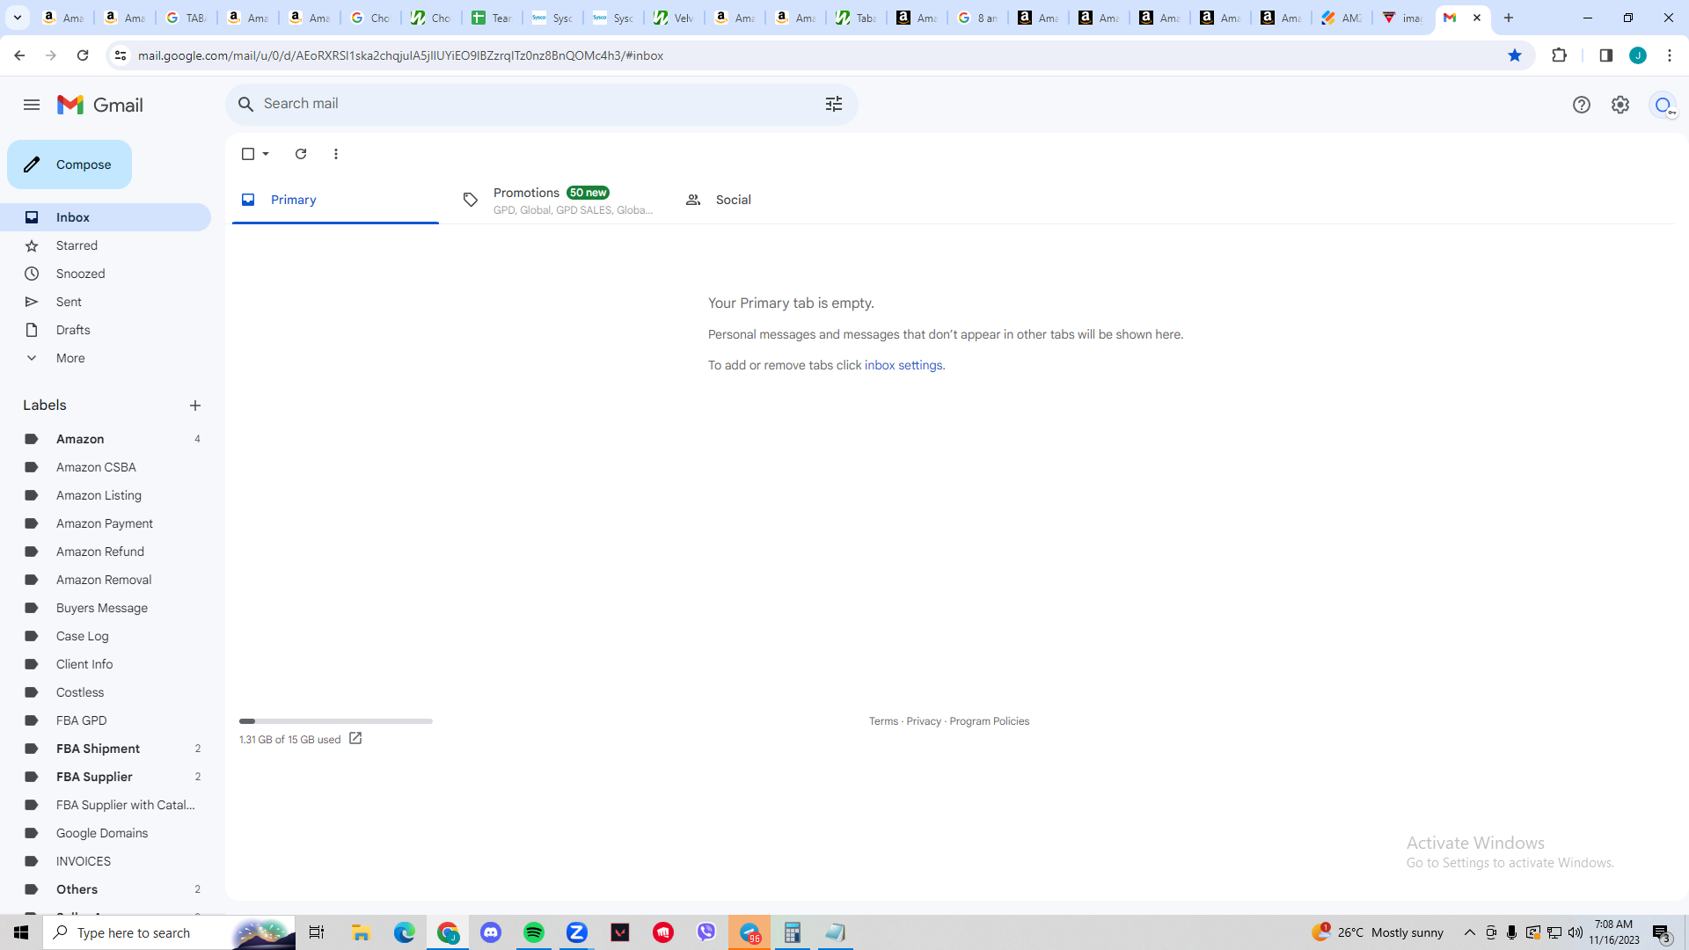Open File Explorer from taskbar
The image size is (1689, 950).
[x=362, y=932]
